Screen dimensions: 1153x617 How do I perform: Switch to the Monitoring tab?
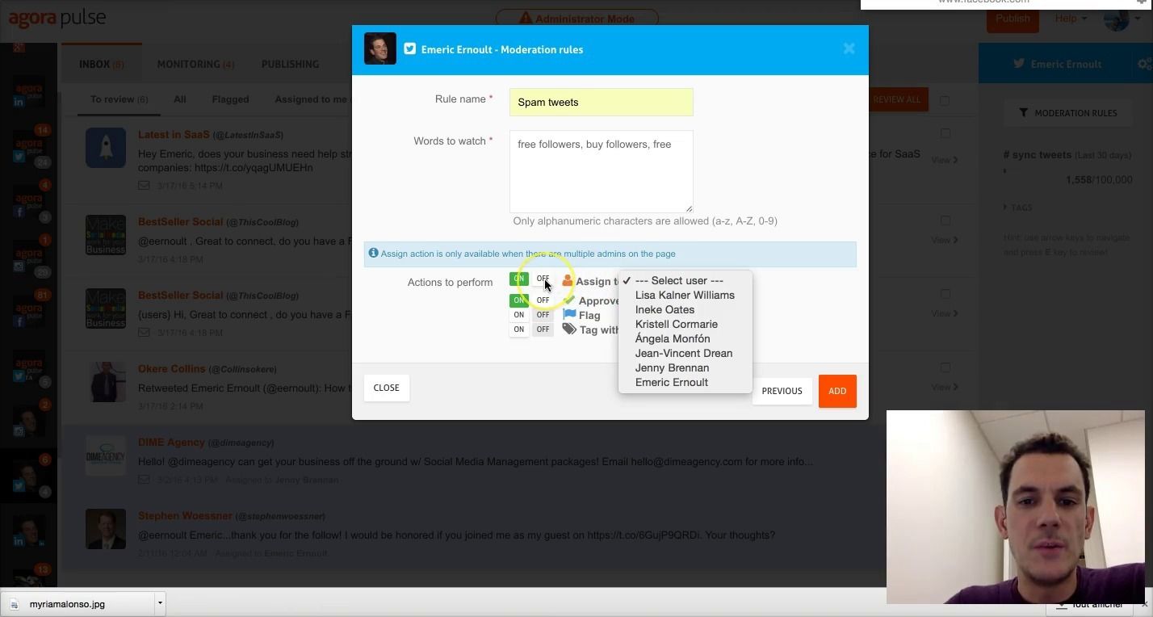point(195,64)
